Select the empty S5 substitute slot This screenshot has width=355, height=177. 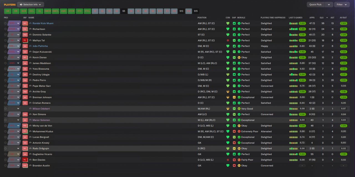tap(124, 11)
